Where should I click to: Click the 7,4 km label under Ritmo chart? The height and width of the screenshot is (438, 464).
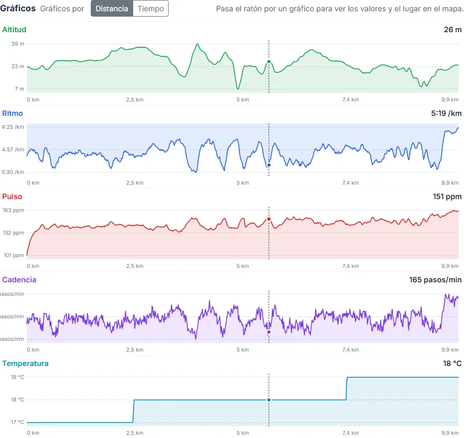(351, 183)
